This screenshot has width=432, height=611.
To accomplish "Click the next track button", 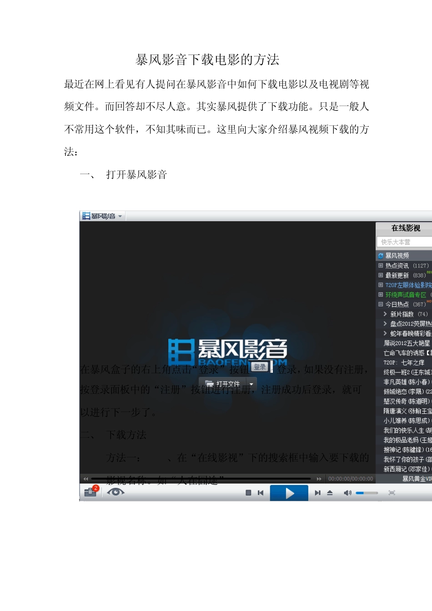I will (x=317, y=493).
